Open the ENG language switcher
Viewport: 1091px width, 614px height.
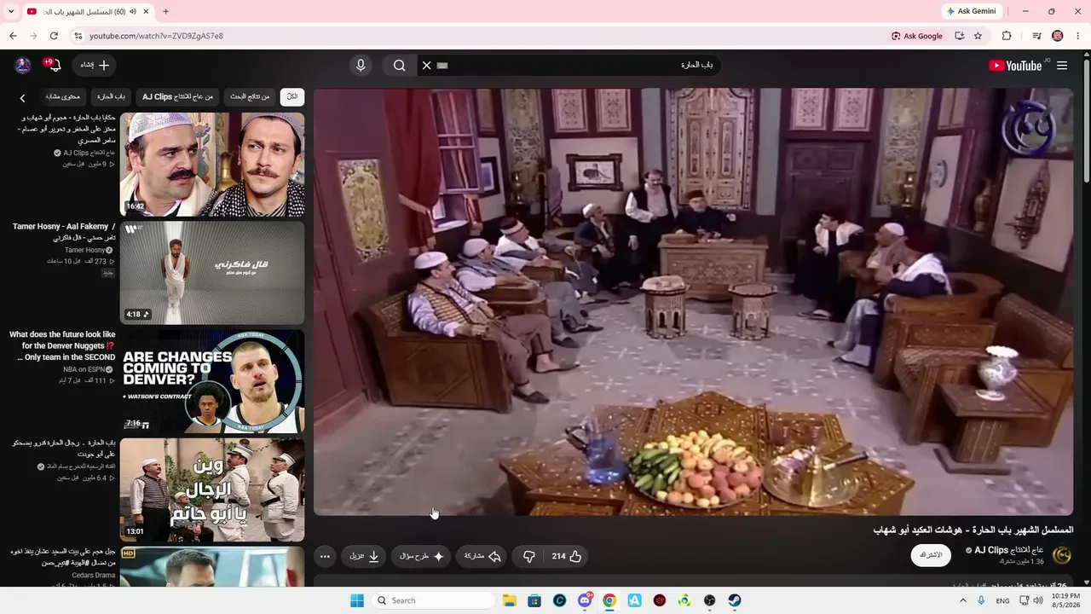coord(1002,600)
